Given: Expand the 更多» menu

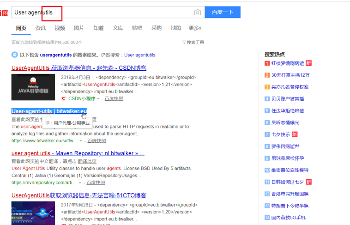Looking at the screenshot, I should click(195, 28).
